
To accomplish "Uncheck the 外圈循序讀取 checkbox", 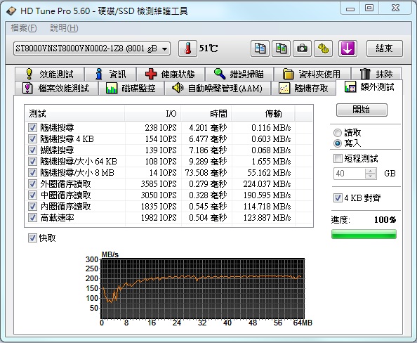I will click(x=32, y=183).
